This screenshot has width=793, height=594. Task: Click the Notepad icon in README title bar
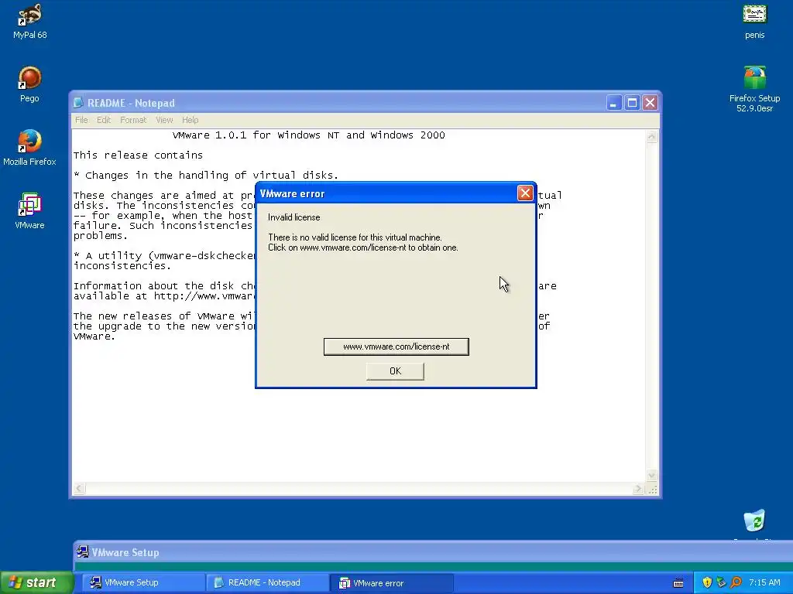pos(78,103)
